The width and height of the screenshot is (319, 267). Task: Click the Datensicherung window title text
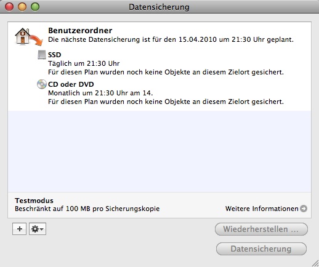(x=159, y=7)
